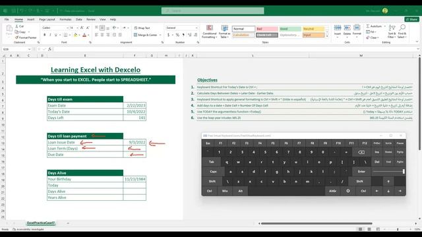Click the Name Box cell reference
Viewport: 422px width, 237px height.
(x=16, y=49)
